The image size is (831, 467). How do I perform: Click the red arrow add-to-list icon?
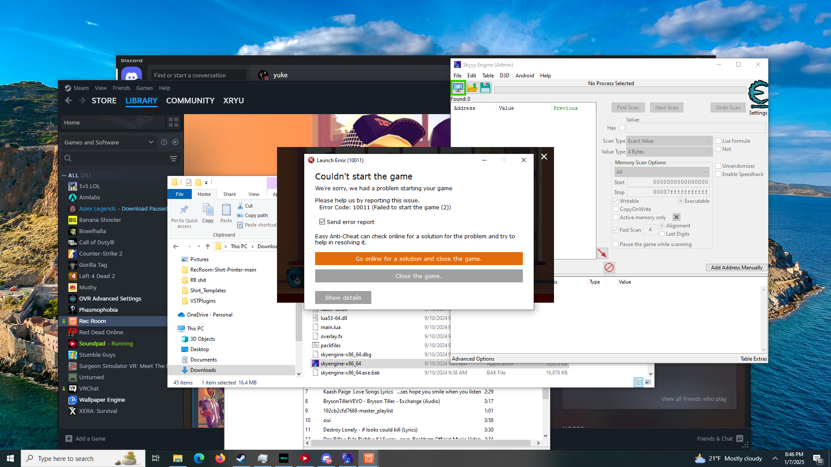point(602,253)
